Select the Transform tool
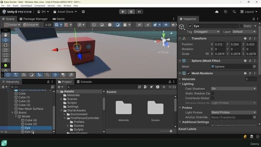 [x=5, y=60]
